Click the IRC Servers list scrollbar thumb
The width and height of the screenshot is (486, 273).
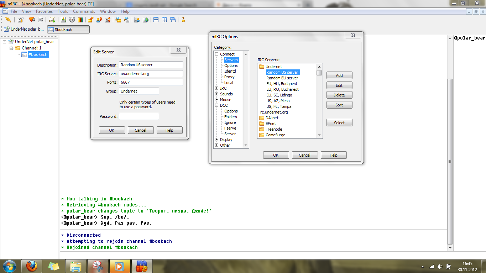[319, 73]
